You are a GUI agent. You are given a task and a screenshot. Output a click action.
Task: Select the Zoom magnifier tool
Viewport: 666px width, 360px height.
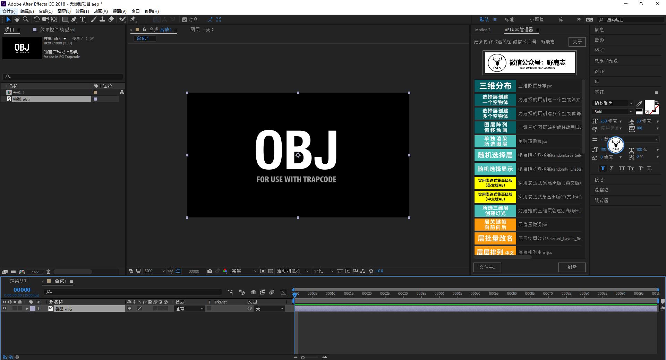pos(26,19)
